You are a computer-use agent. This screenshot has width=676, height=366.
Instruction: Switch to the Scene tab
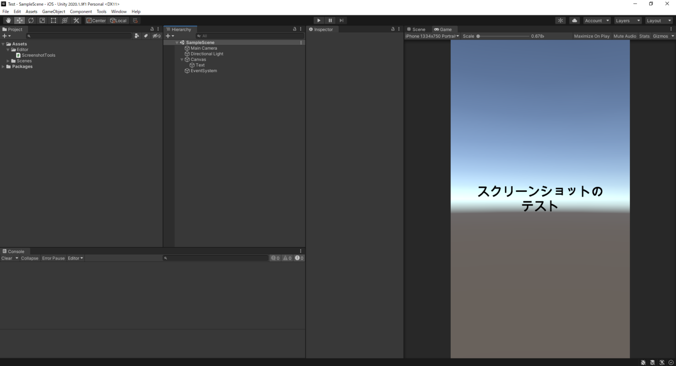pyautogui.click(x=416, y=29)
